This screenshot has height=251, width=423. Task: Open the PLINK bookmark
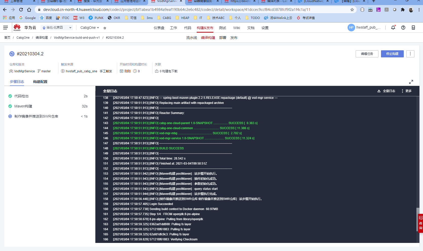click(x=96, y=18)
